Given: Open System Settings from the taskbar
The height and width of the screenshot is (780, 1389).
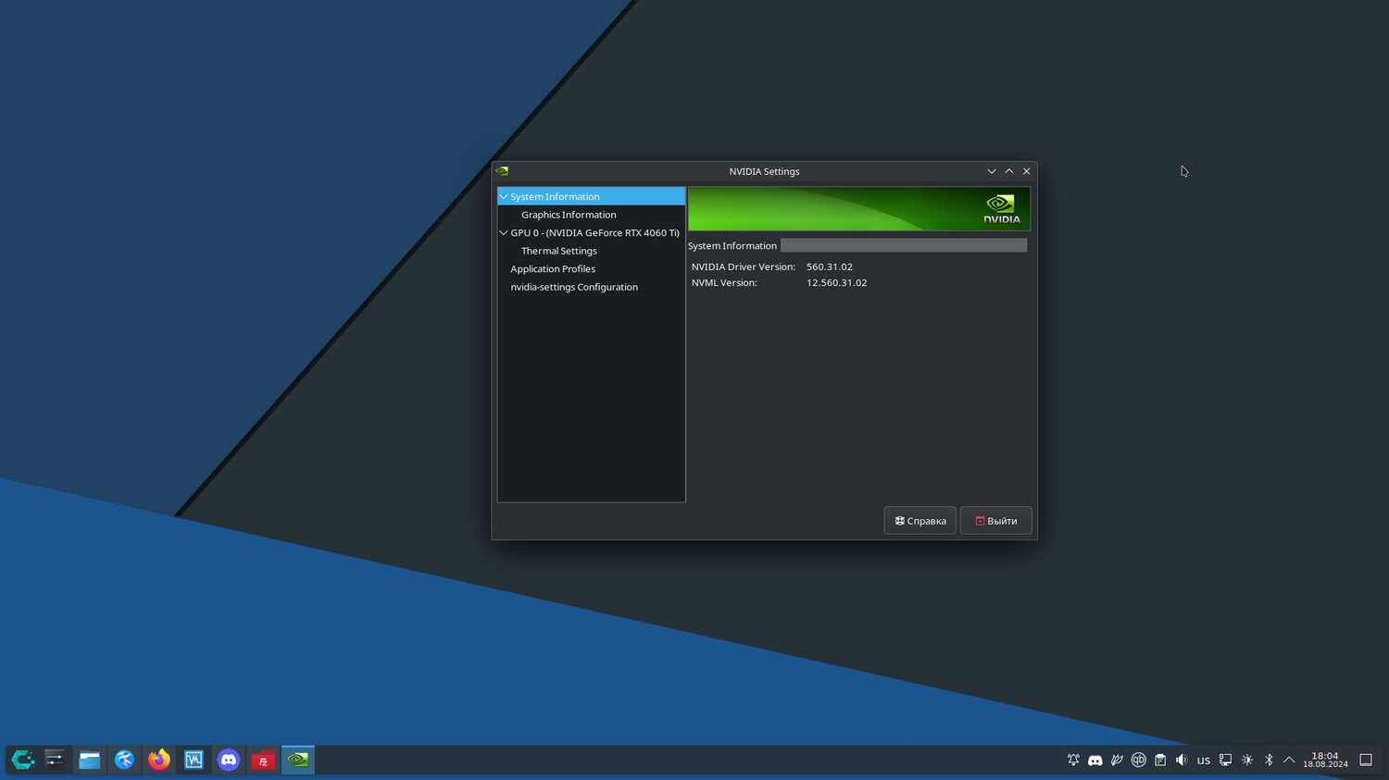Looking at the screenshot, I should (55, 760).
